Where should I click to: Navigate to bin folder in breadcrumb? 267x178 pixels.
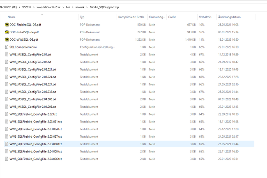pyautogui.click(x=68, y=7)
